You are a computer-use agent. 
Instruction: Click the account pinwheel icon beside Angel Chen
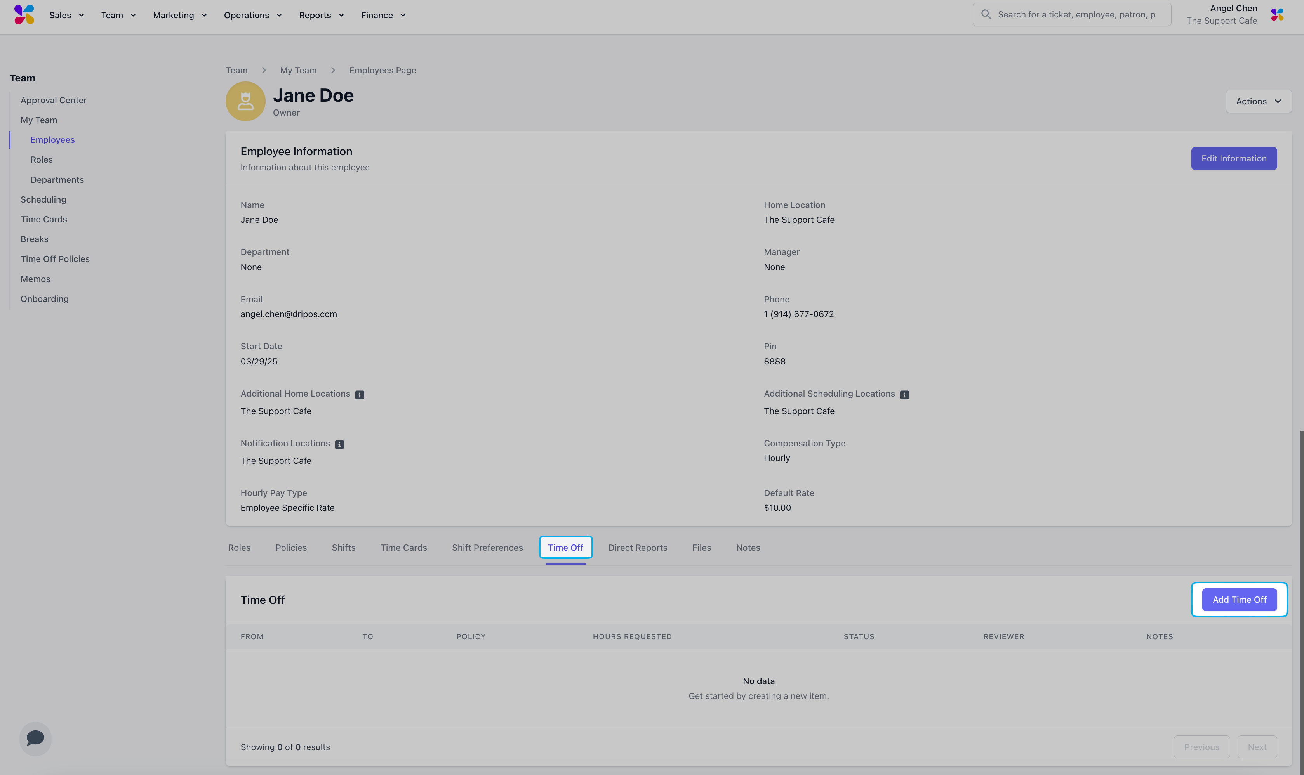pos(1277,15)
